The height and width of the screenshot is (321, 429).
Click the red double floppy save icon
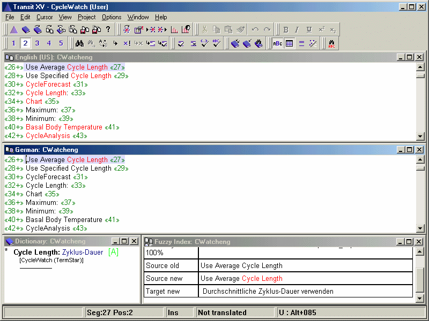tap(97, 29)
